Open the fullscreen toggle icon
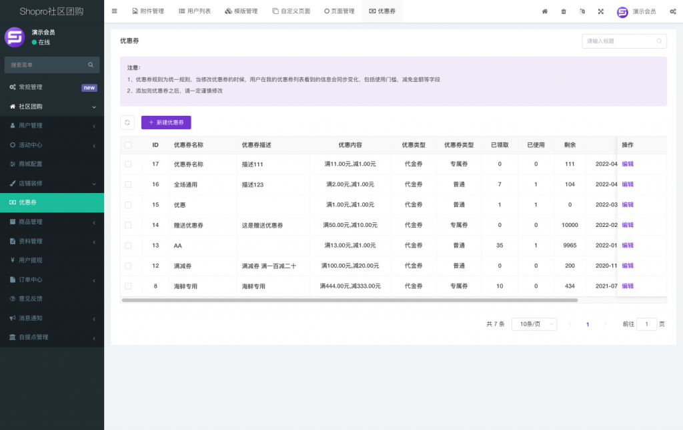Screen dimensions: 683x430 [x=600, y=11]
